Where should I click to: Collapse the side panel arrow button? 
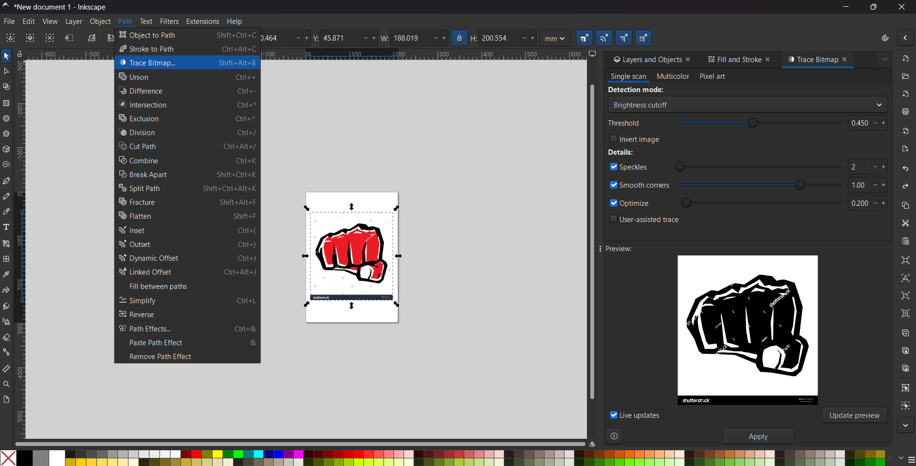point(905,38)
